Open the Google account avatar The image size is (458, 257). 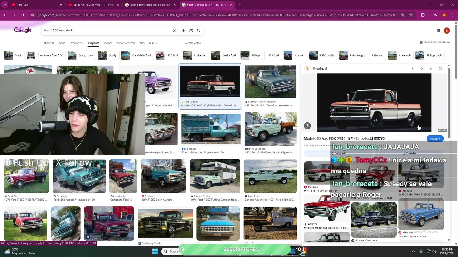[x=447, y=31]
